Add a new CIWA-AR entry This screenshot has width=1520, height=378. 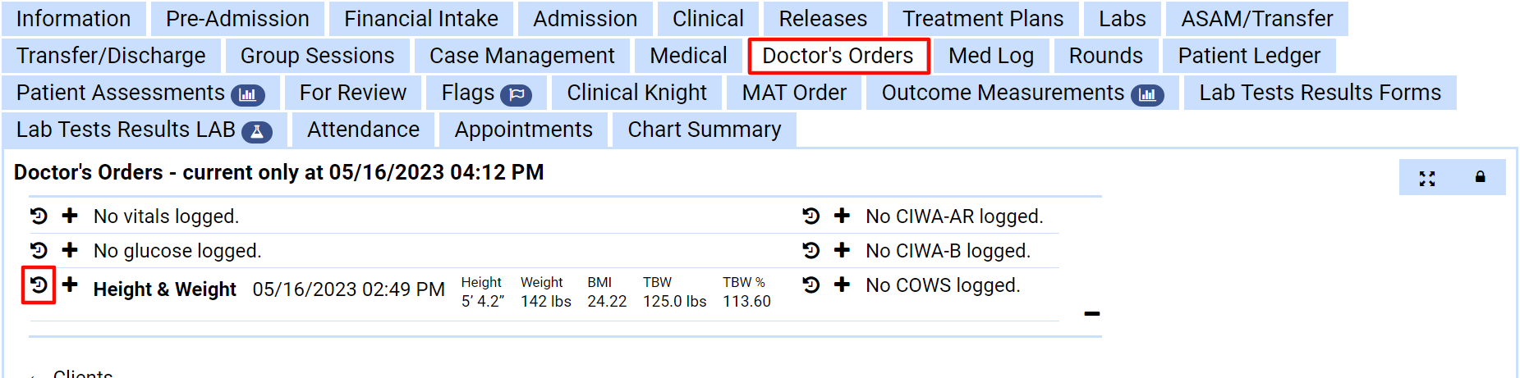[842, 216]
